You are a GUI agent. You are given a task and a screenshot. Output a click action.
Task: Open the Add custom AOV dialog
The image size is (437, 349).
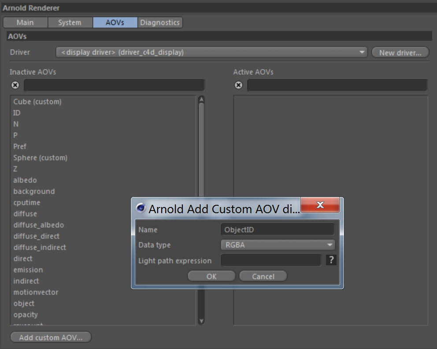(50, 337)
